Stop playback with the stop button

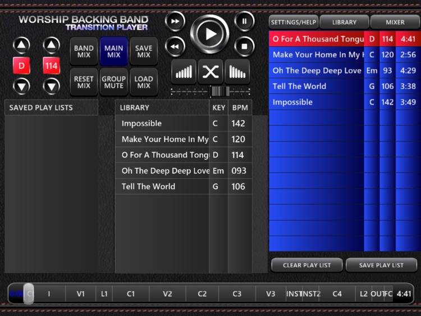point(244,47)
